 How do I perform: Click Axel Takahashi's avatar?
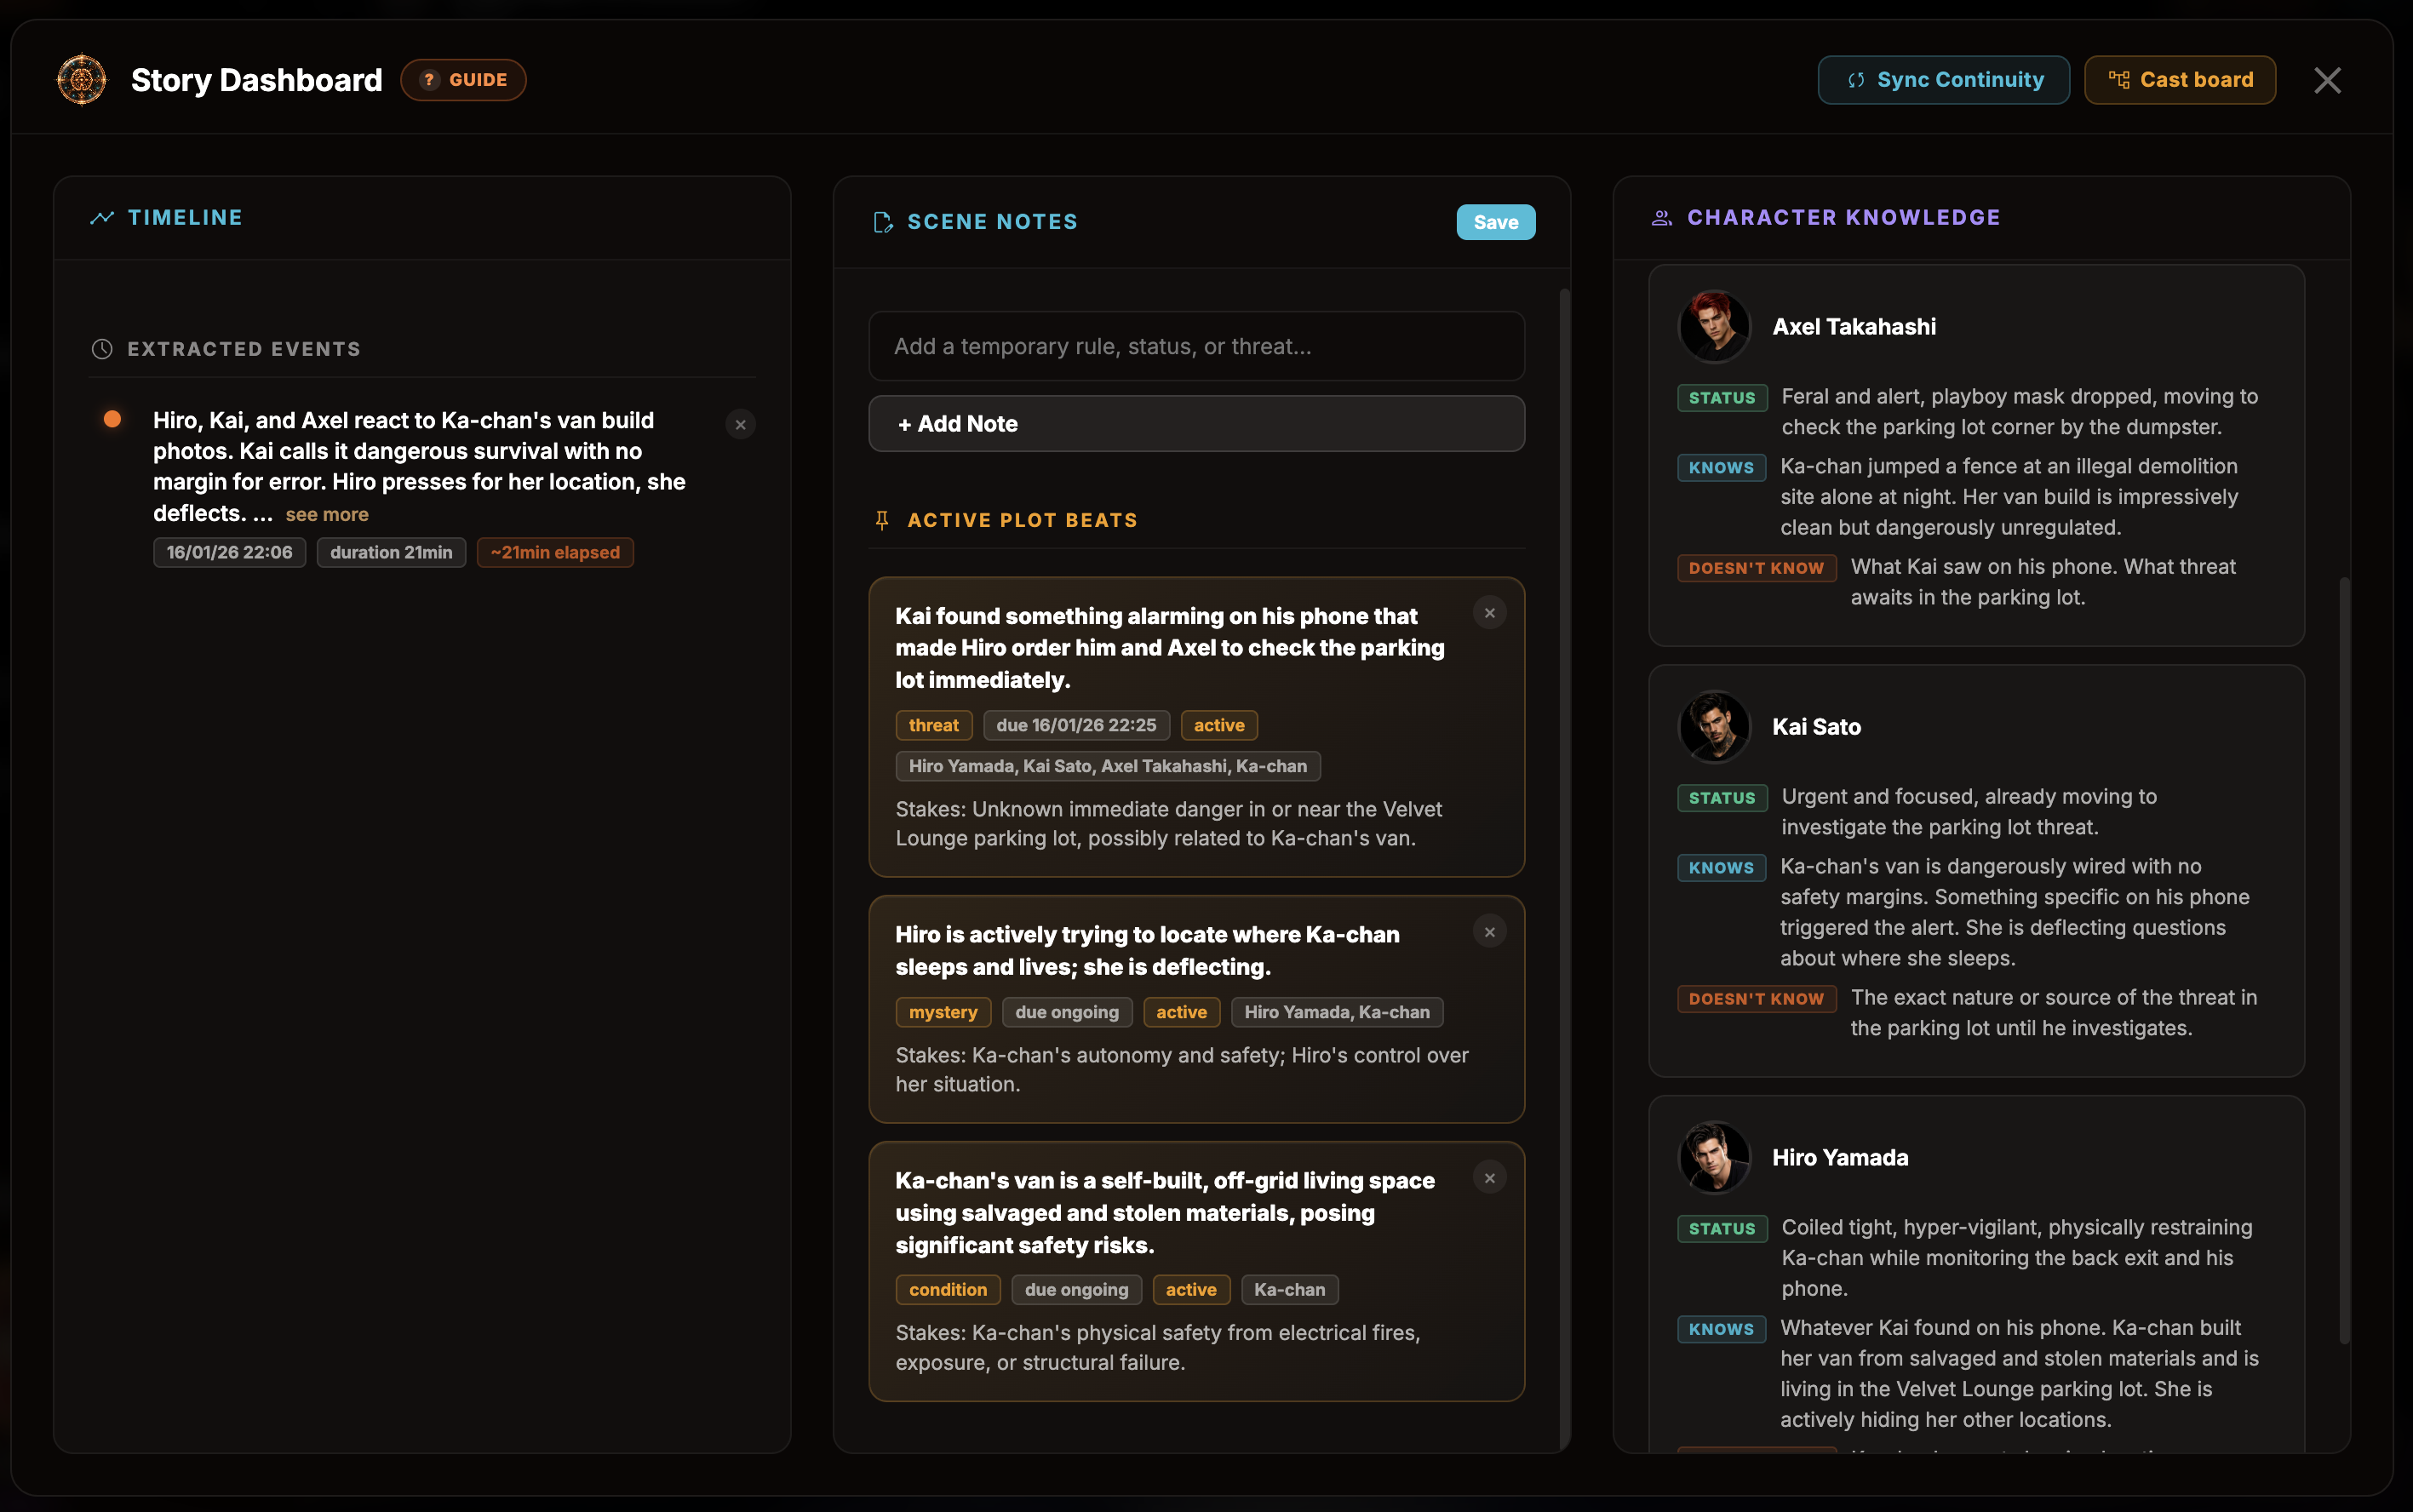[1714, 327]
